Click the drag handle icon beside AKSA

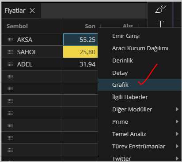[x=10, y=40]
